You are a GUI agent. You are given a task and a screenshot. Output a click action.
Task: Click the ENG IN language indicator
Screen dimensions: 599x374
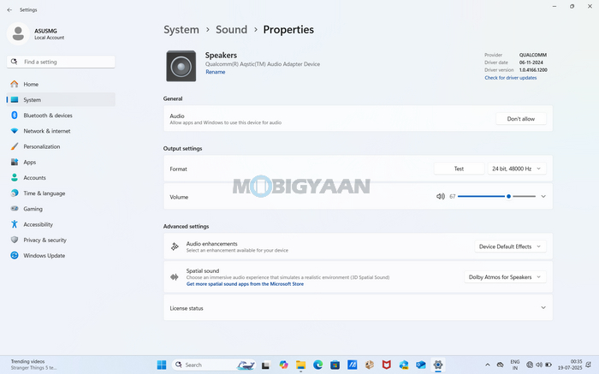coord(514,365)
